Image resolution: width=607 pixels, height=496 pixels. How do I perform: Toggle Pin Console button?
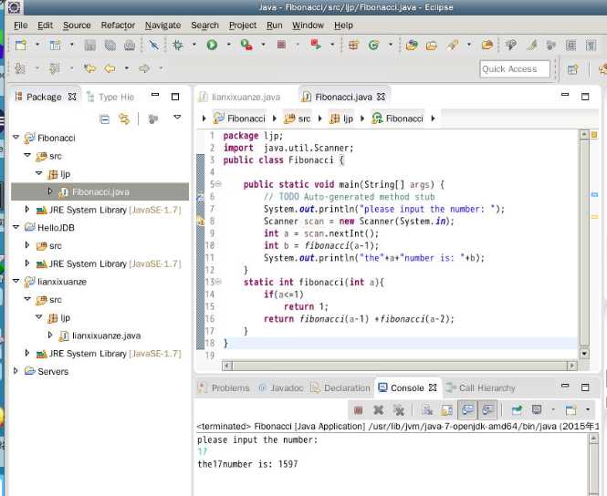click(517, 409)
